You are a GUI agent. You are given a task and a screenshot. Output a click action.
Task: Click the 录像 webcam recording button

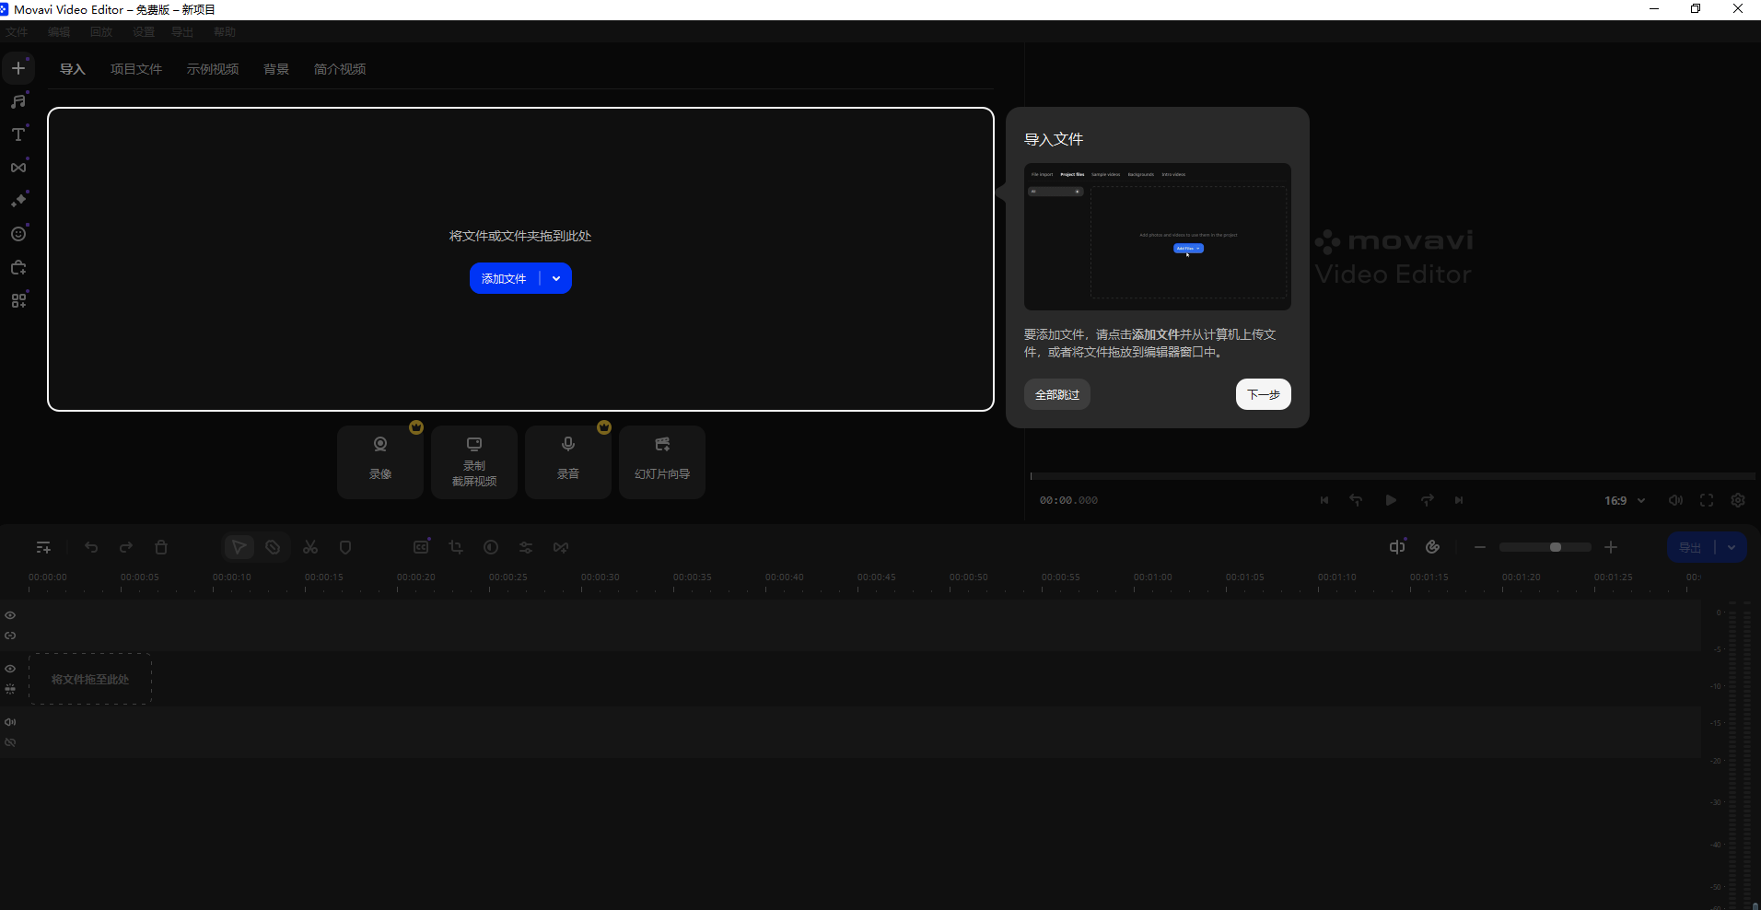click(x=380, y=461)
